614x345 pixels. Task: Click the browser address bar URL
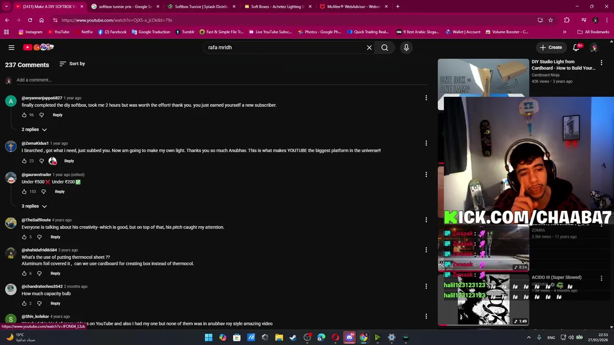tap(117, 20)
